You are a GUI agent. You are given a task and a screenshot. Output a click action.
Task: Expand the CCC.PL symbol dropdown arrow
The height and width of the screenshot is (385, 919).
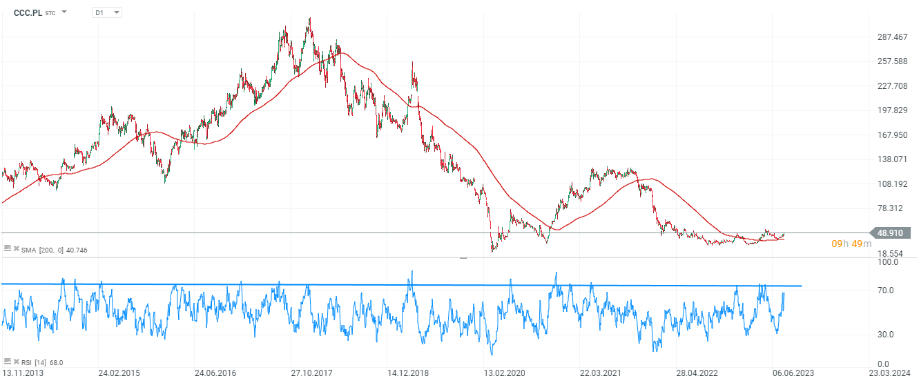click(x=64, y=12)
